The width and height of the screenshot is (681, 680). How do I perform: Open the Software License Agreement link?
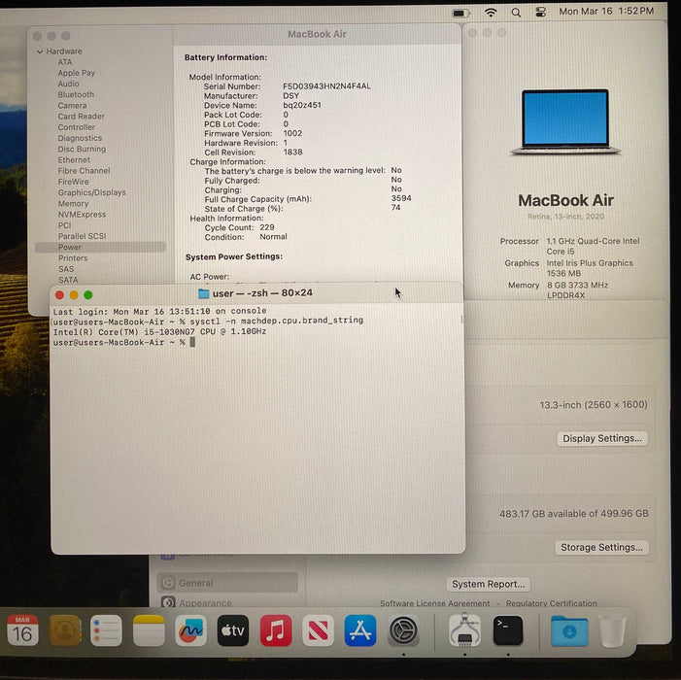click(x=435, y=603)
